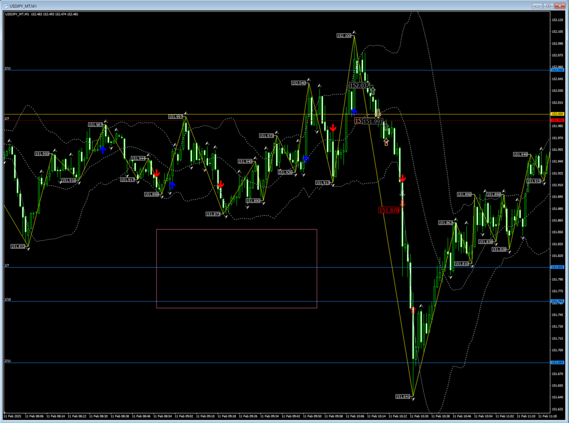Viewport: 569px width, 423px height.
Task: Click the 11 Feb 11:18 time axis label
Action: click(548, 415)
